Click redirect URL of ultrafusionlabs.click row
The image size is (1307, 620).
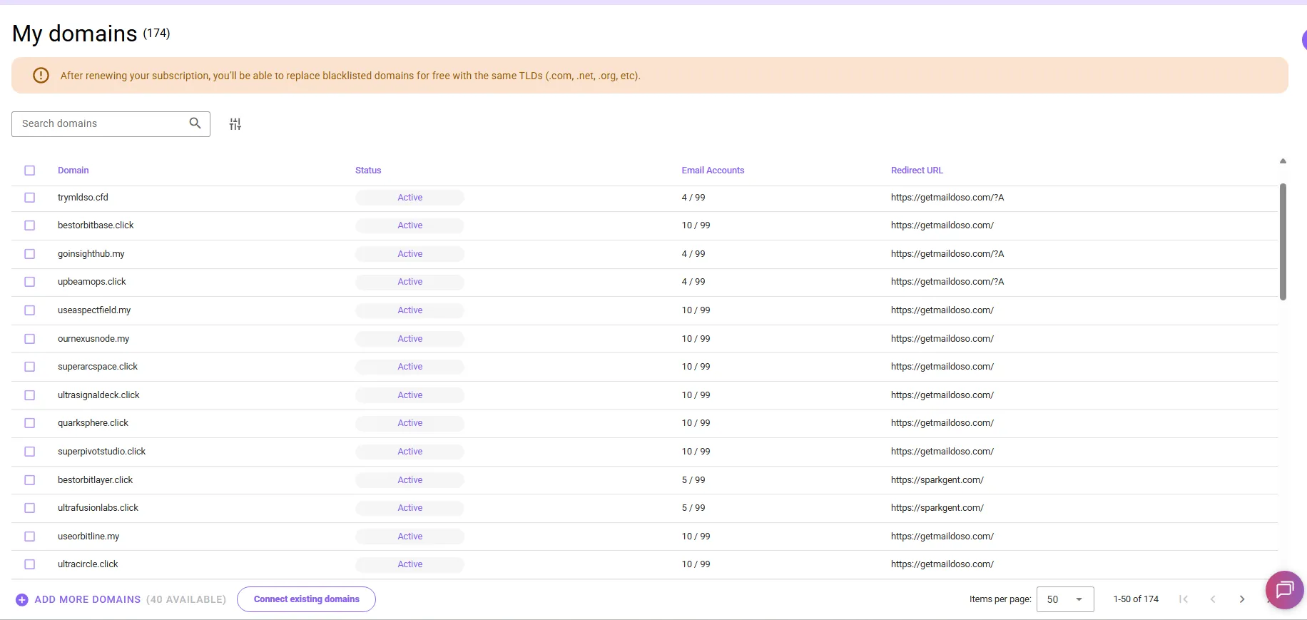tap(937, 508)
